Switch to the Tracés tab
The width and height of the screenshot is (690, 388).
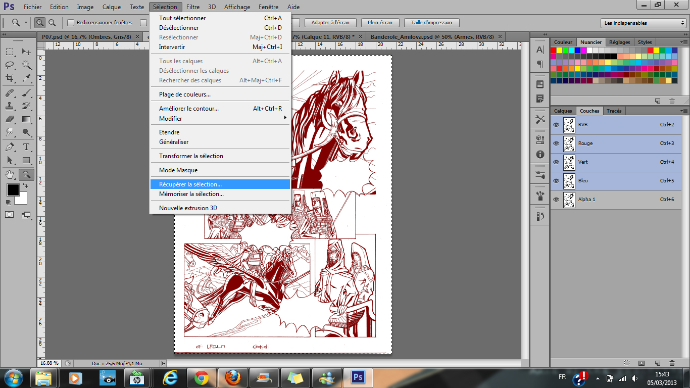pos(614,111)
